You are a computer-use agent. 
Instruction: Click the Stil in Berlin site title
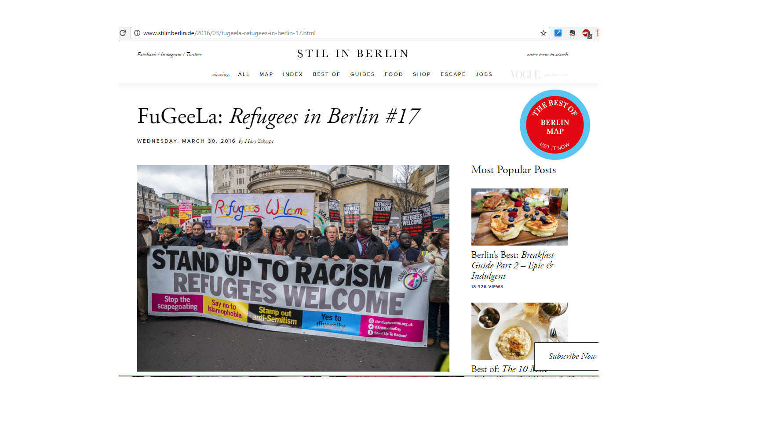(x=353, y=54)
